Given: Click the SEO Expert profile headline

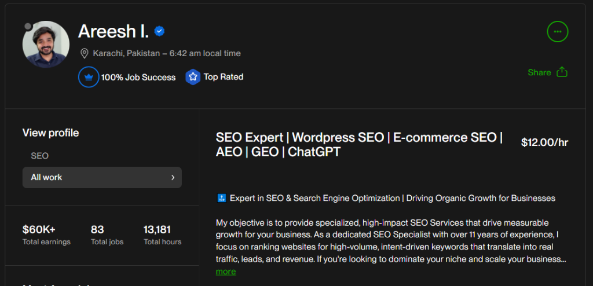Looking at the screenshot, I should pos(359,145).
